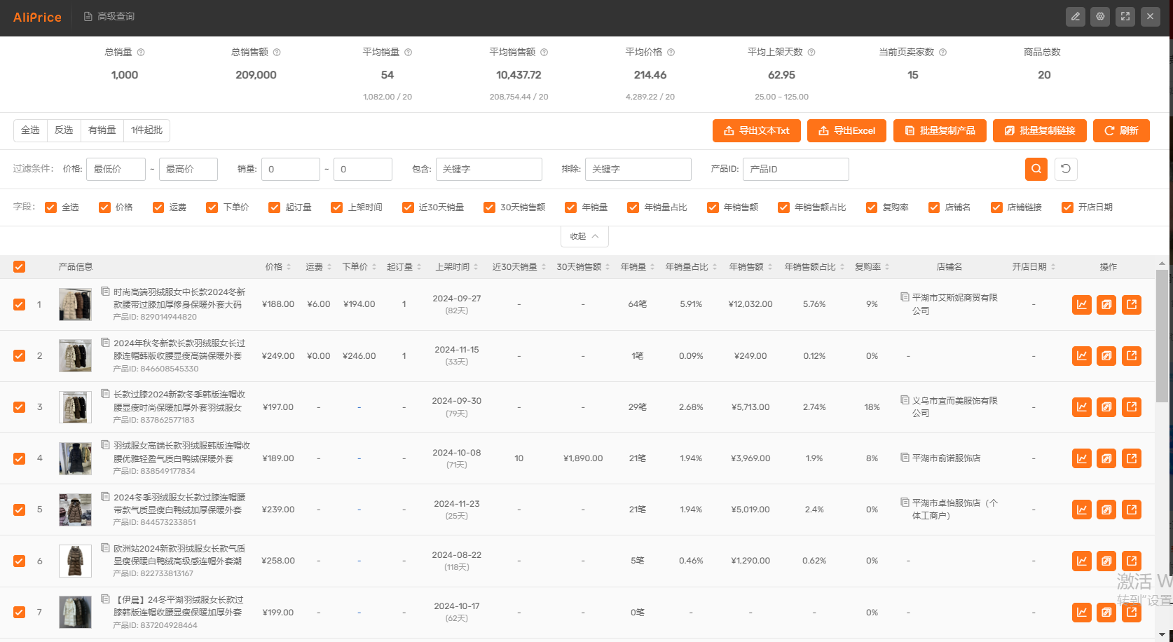The width and height of the screenshot is (1173, 642).
Task: Click AliPrice logo
Action: point(37,17)
